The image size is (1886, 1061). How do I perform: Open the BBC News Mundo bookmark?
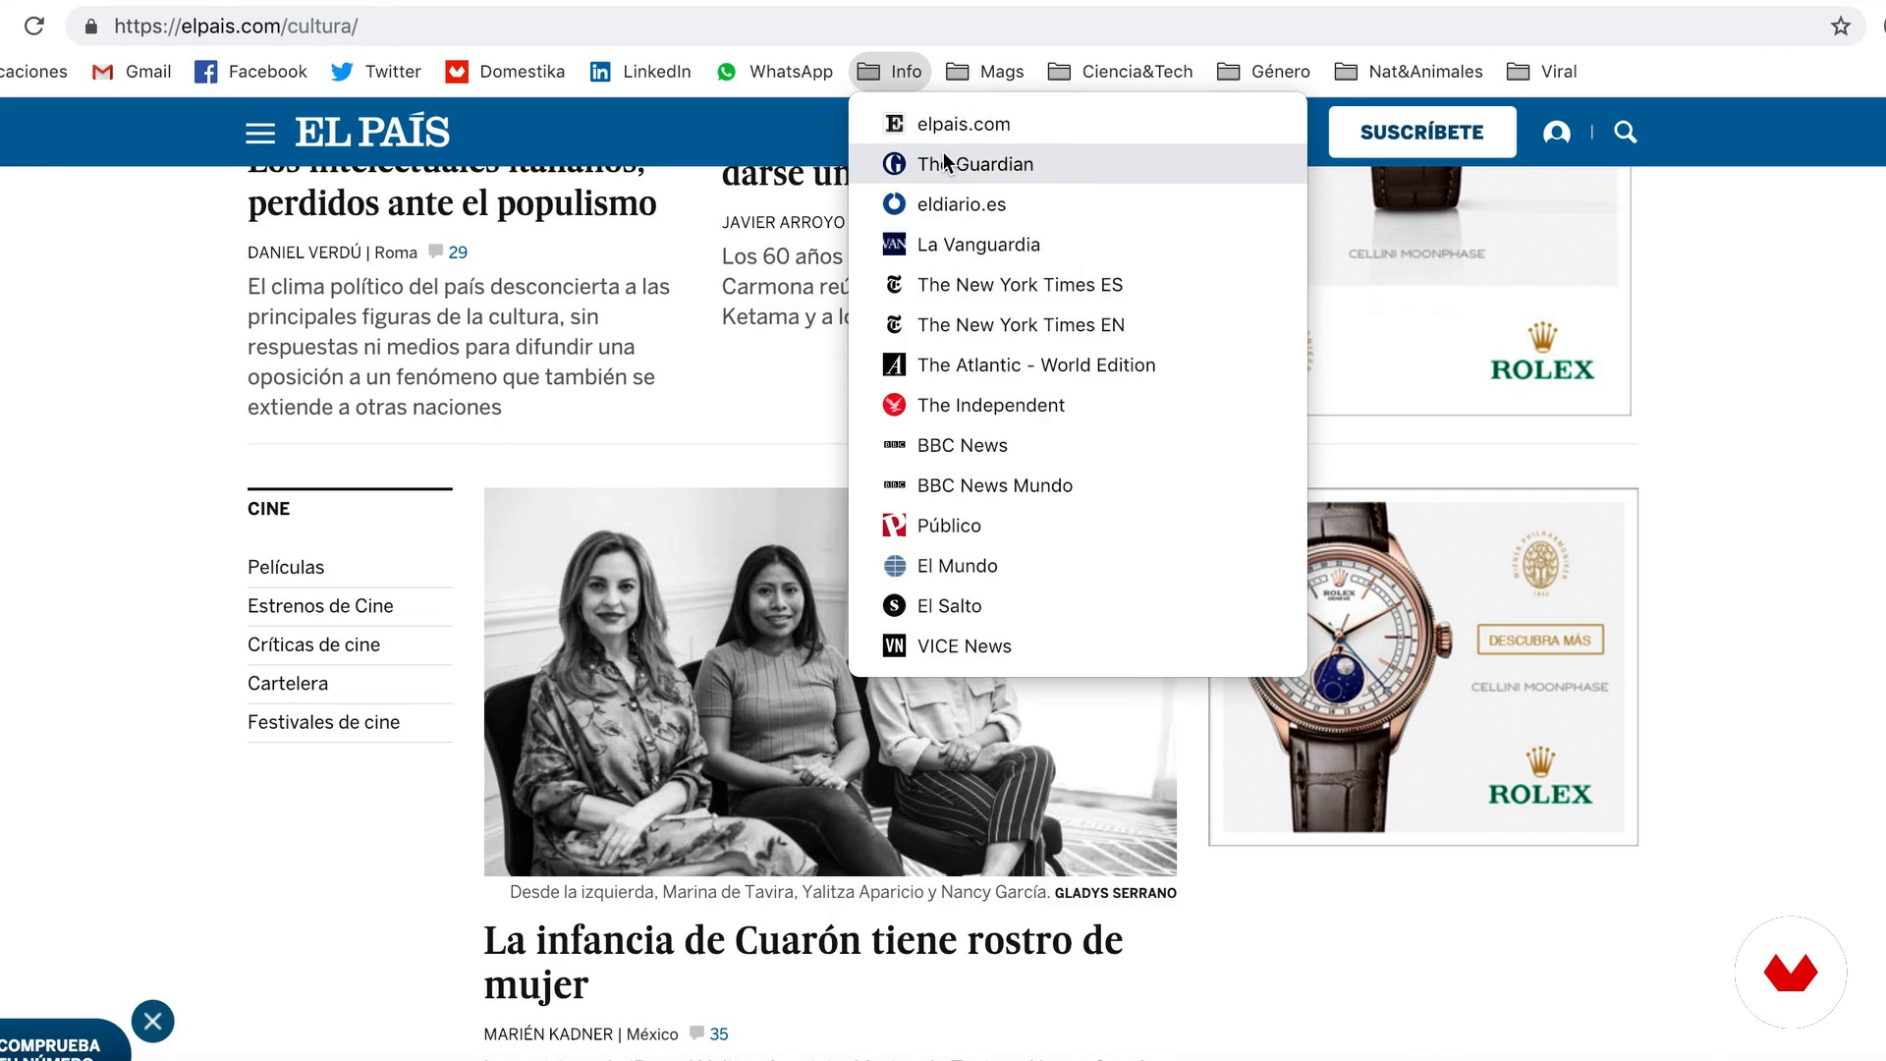[x=1078, y=486]
